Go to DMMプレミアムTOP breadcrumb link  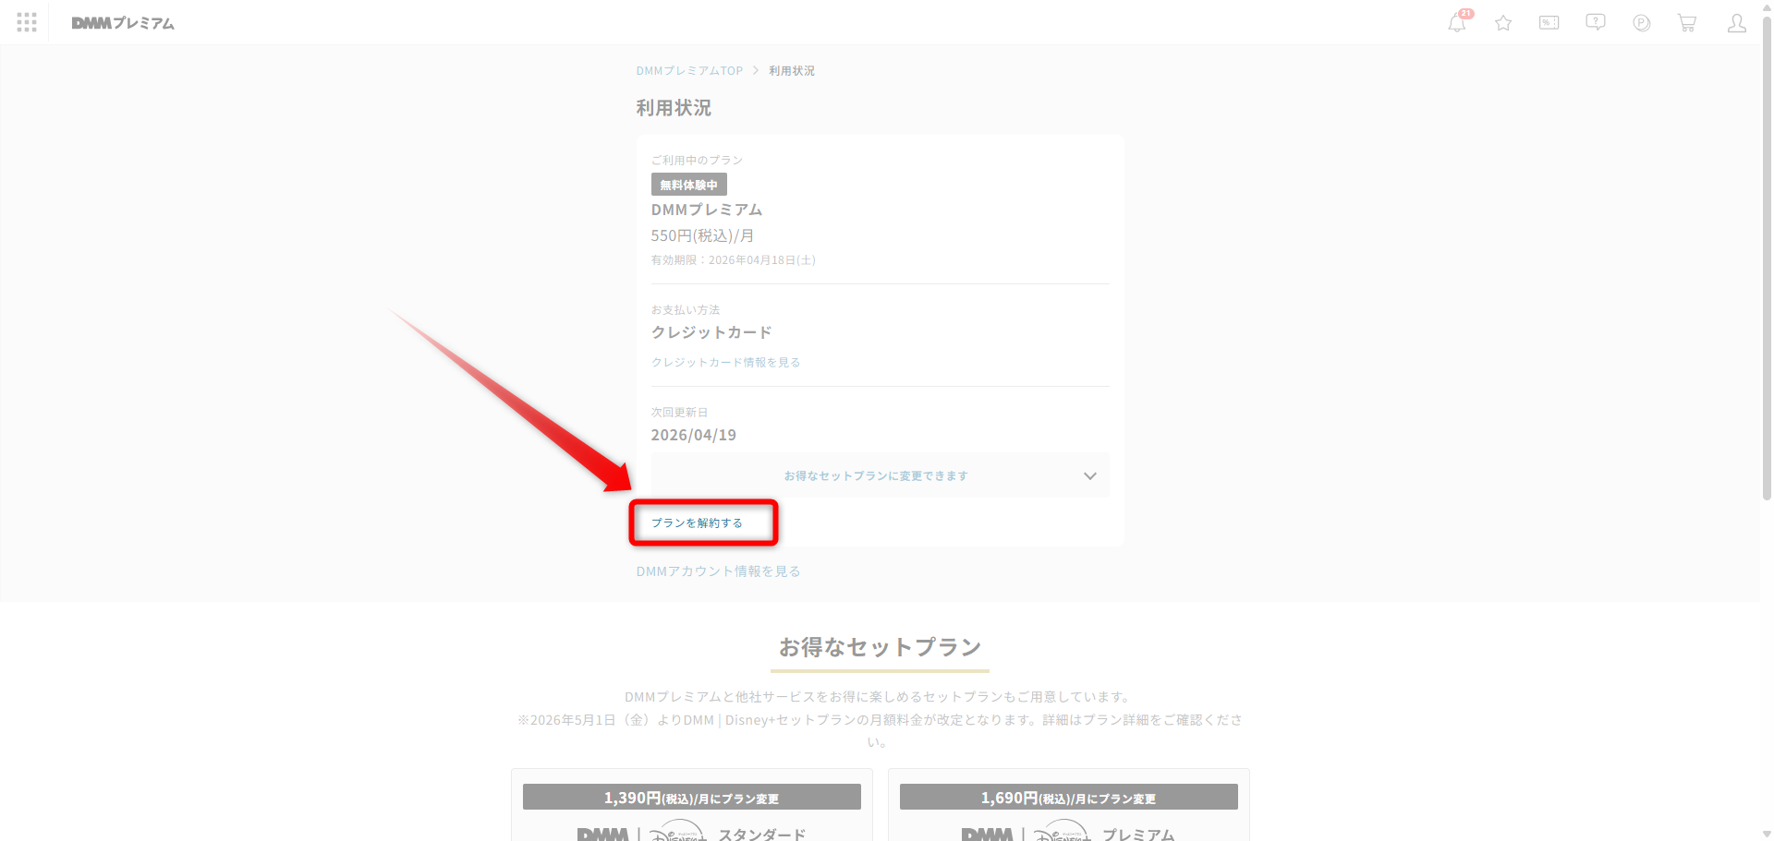click(689, 71)
